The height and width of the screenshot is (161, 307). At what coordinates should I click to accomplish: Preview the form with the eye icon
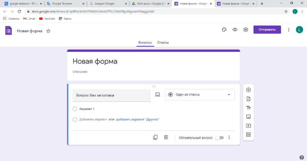(235, 29)
